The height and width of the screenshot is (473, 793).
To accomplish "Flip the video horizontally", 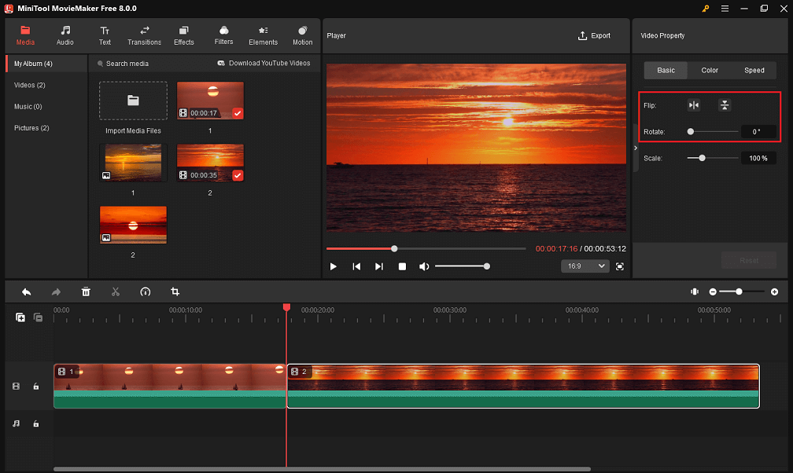I will (693, 105).
